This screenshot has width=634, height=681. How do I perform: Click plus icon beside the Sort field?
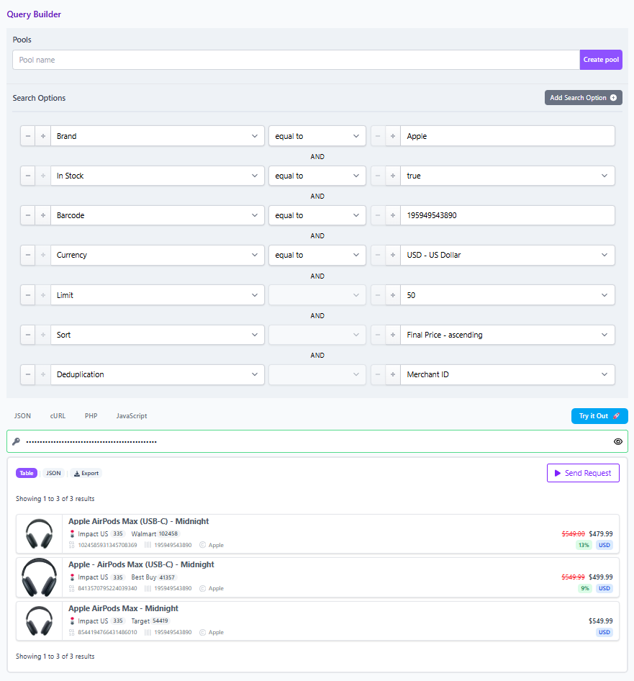43,335
